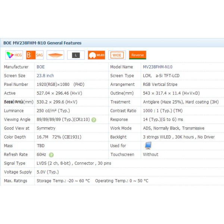Click the WIDE viewing angle icon
Image resolution: width=224 pixels, height=224 pixels.
pos(117,55)
